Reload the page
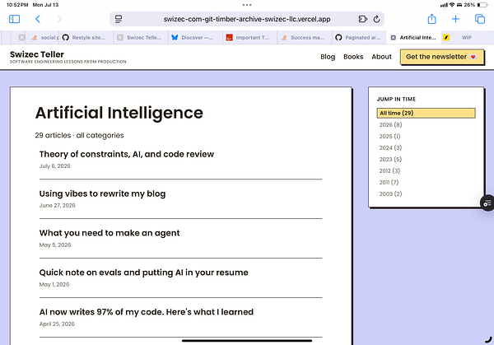 (376, 19)
